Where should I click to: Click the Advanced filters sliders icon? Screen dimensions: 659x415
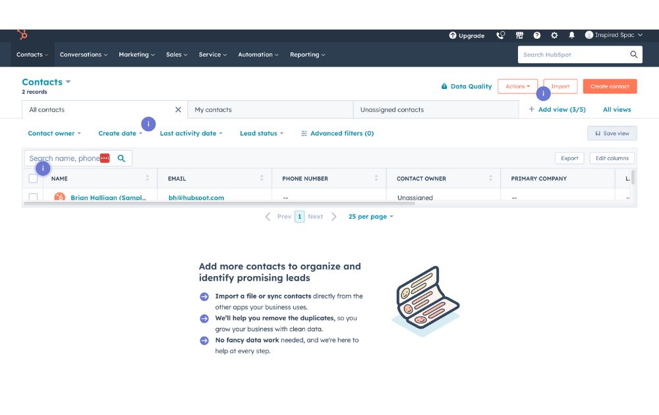304,134
